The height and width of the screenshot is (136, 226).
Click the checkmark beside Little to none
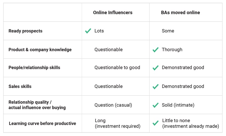pyautogui.click(x=156, y=123)
